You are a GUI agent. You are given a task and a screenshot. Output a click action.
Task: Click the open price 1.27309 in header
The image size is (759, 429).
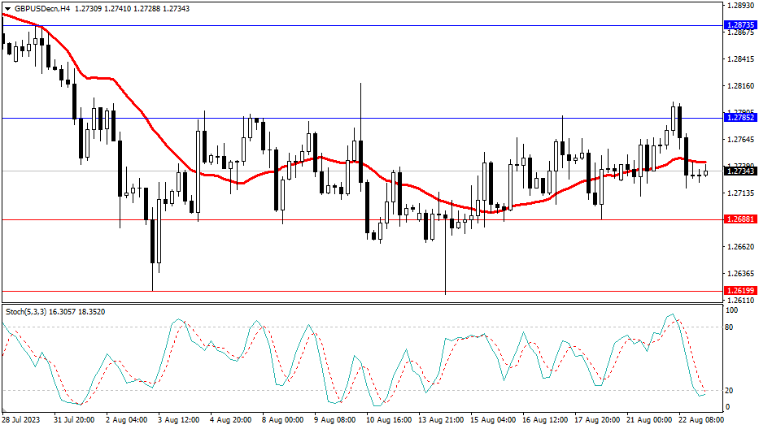coord(89,6)
